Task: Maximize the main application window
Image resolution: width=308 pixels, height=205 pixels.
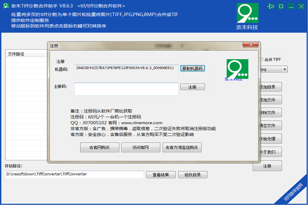Action: coord(281,7)
